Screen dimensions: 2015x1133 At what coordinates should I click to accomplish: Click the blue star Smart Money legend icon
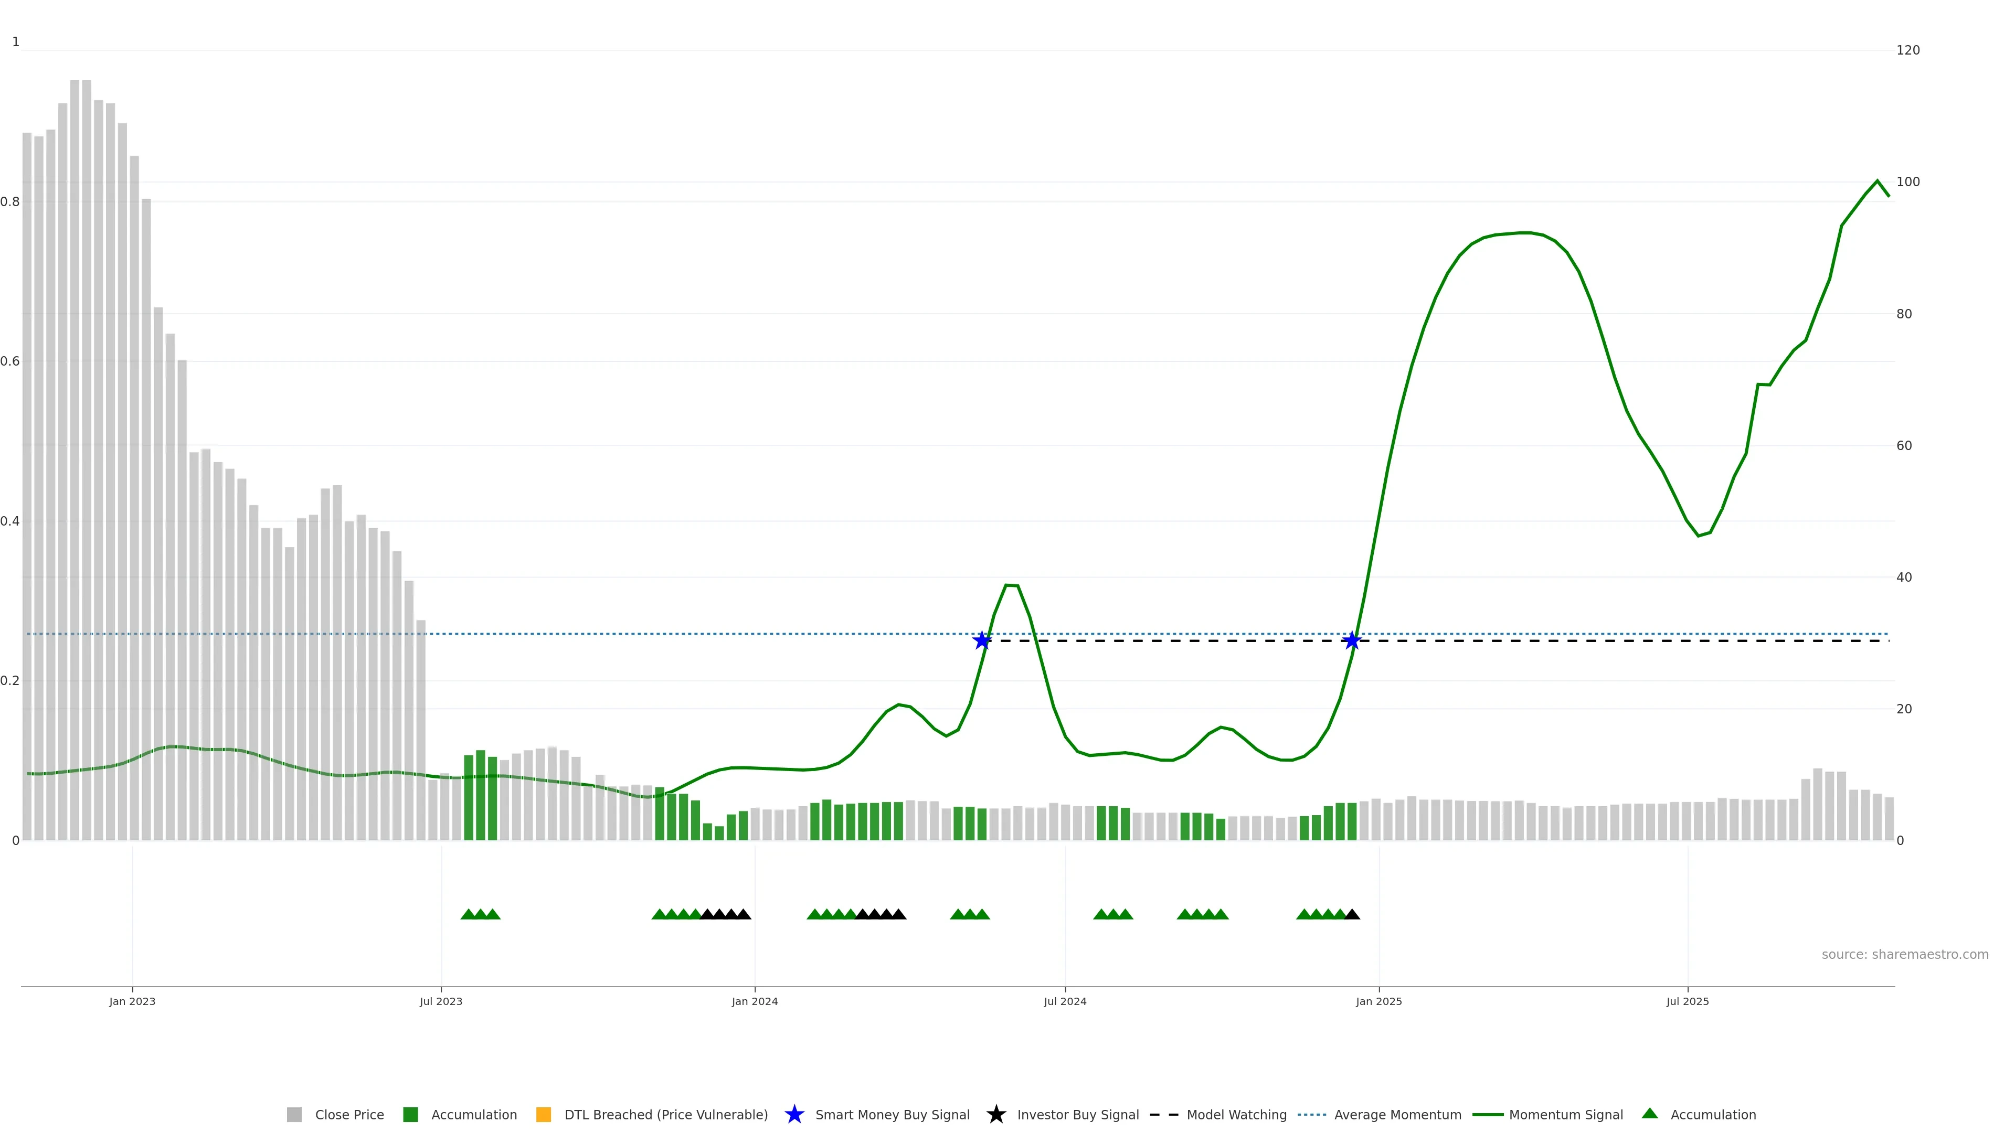pyautogui.click(x=794, y=1115)
